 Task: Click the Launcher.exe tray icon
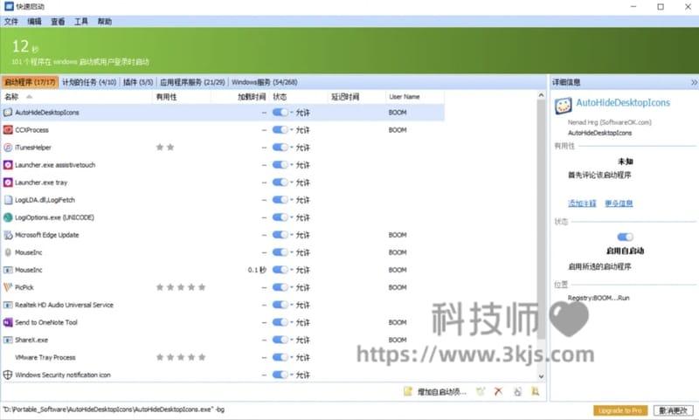pos(8,182)
